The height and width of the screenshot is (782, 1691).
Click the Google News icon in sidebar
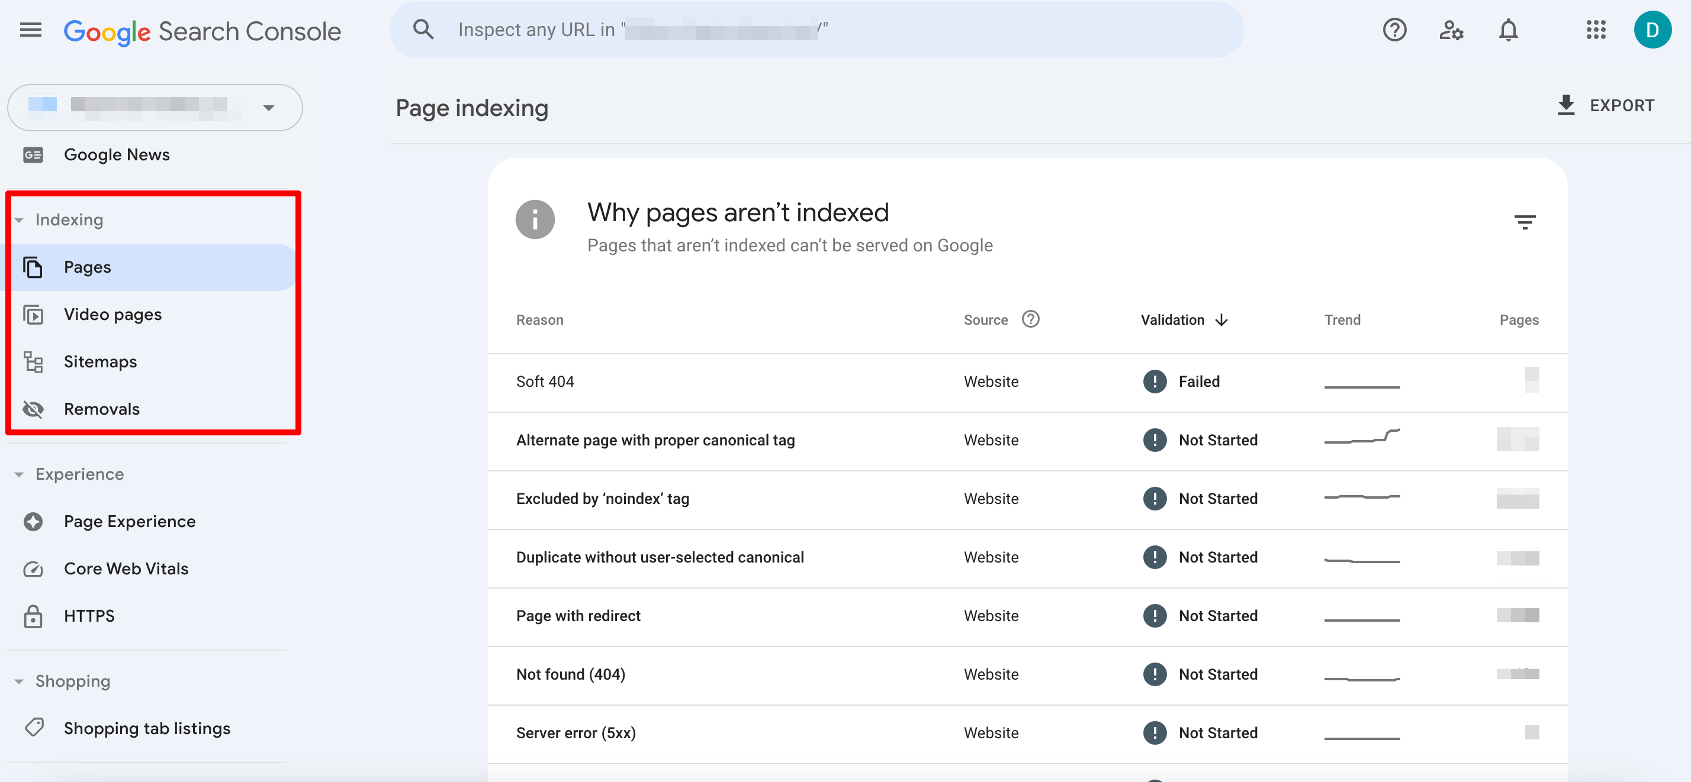click(33, 155)
